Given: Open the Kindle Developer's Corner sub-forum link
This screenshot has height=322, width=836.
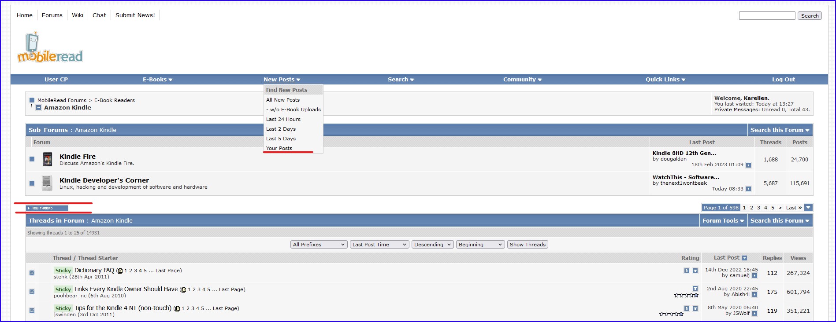Looking at the screenshot, I should [104, 180].
